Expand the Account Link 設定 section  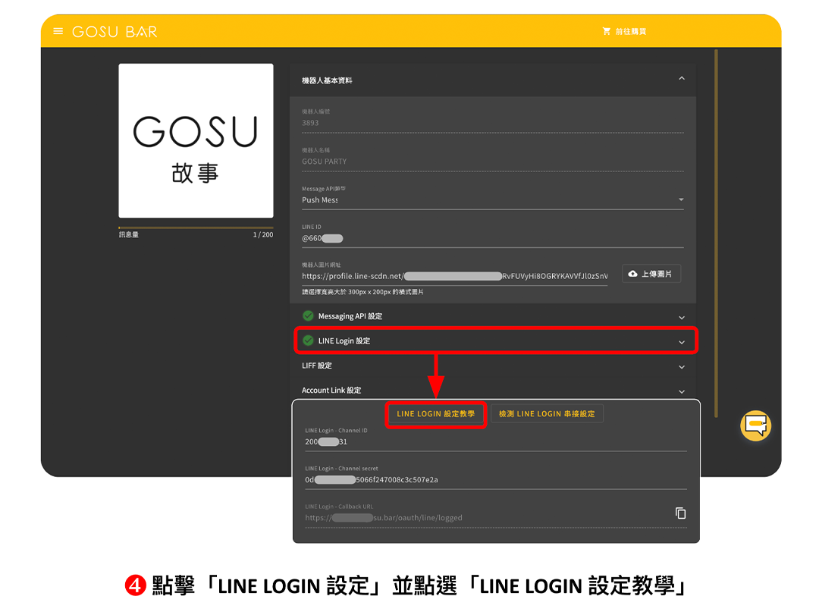tap(493, 391)
